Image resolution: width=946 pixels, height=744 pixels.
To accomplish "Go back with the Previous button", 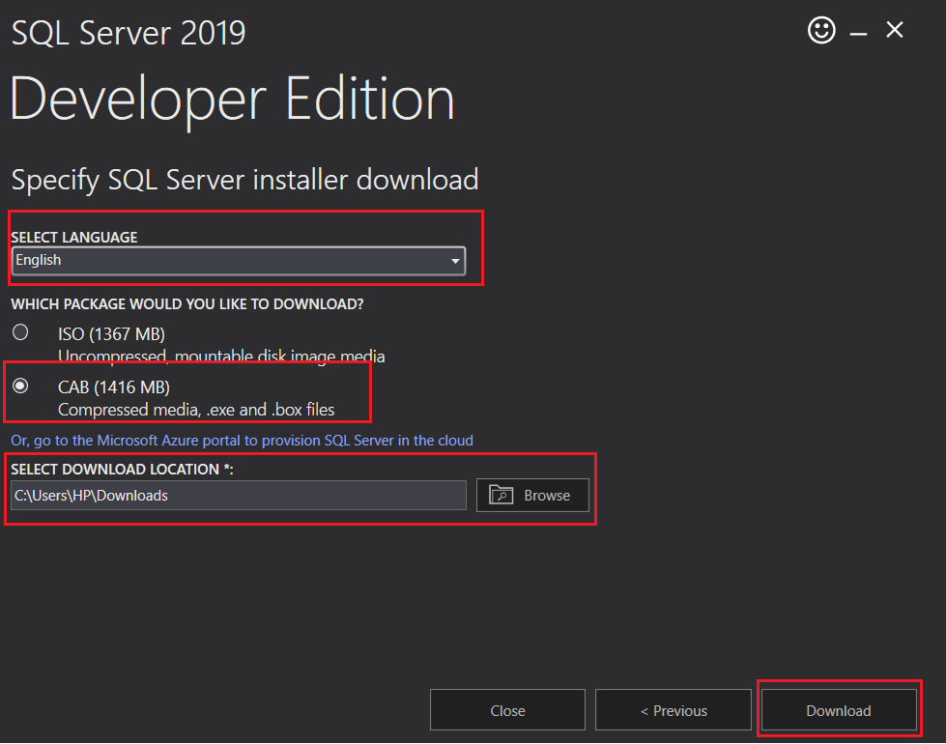I will [674, 710].
